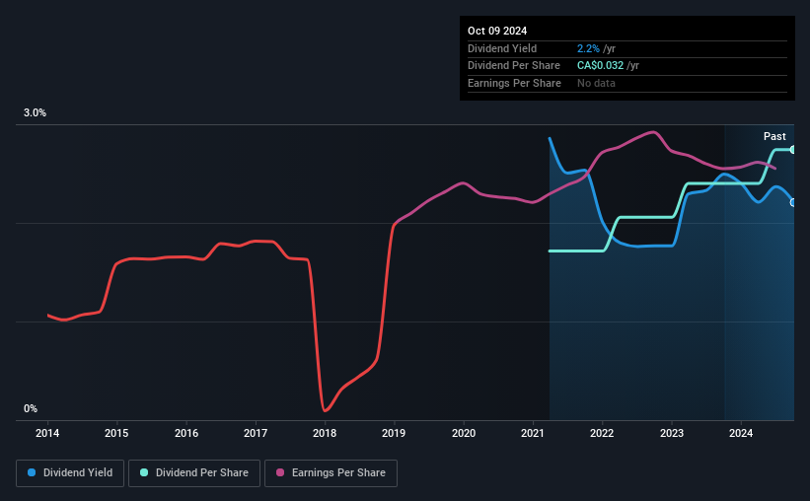Click the 2016 year axis label
Image resolution: width=810 pixels, height=501 pixels.
[x=185, y=433]
